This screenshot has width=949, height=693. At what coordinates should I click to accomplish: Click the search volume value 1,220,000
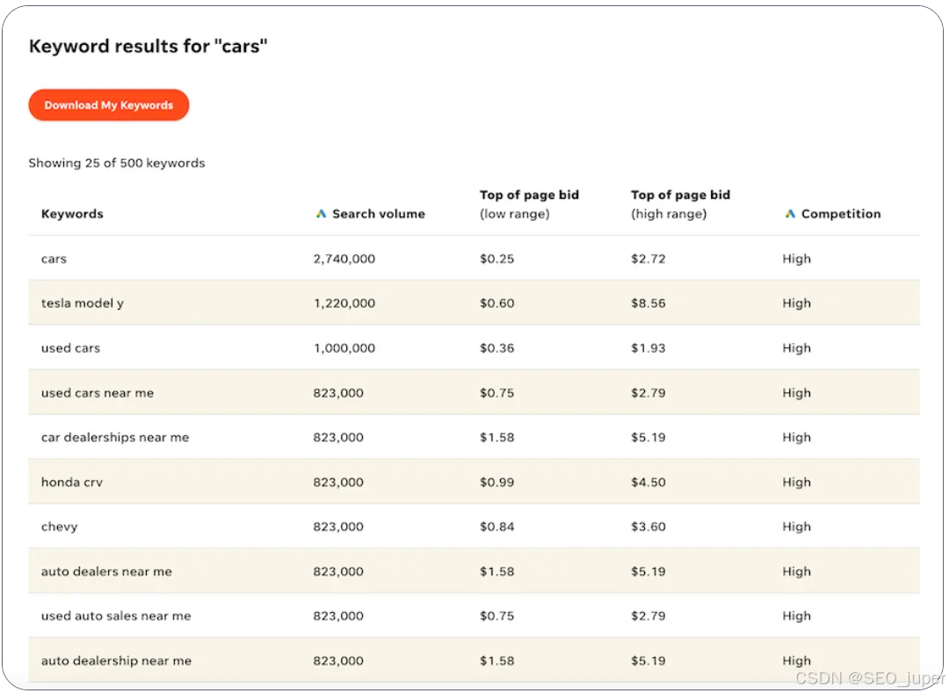click(344, 303)
